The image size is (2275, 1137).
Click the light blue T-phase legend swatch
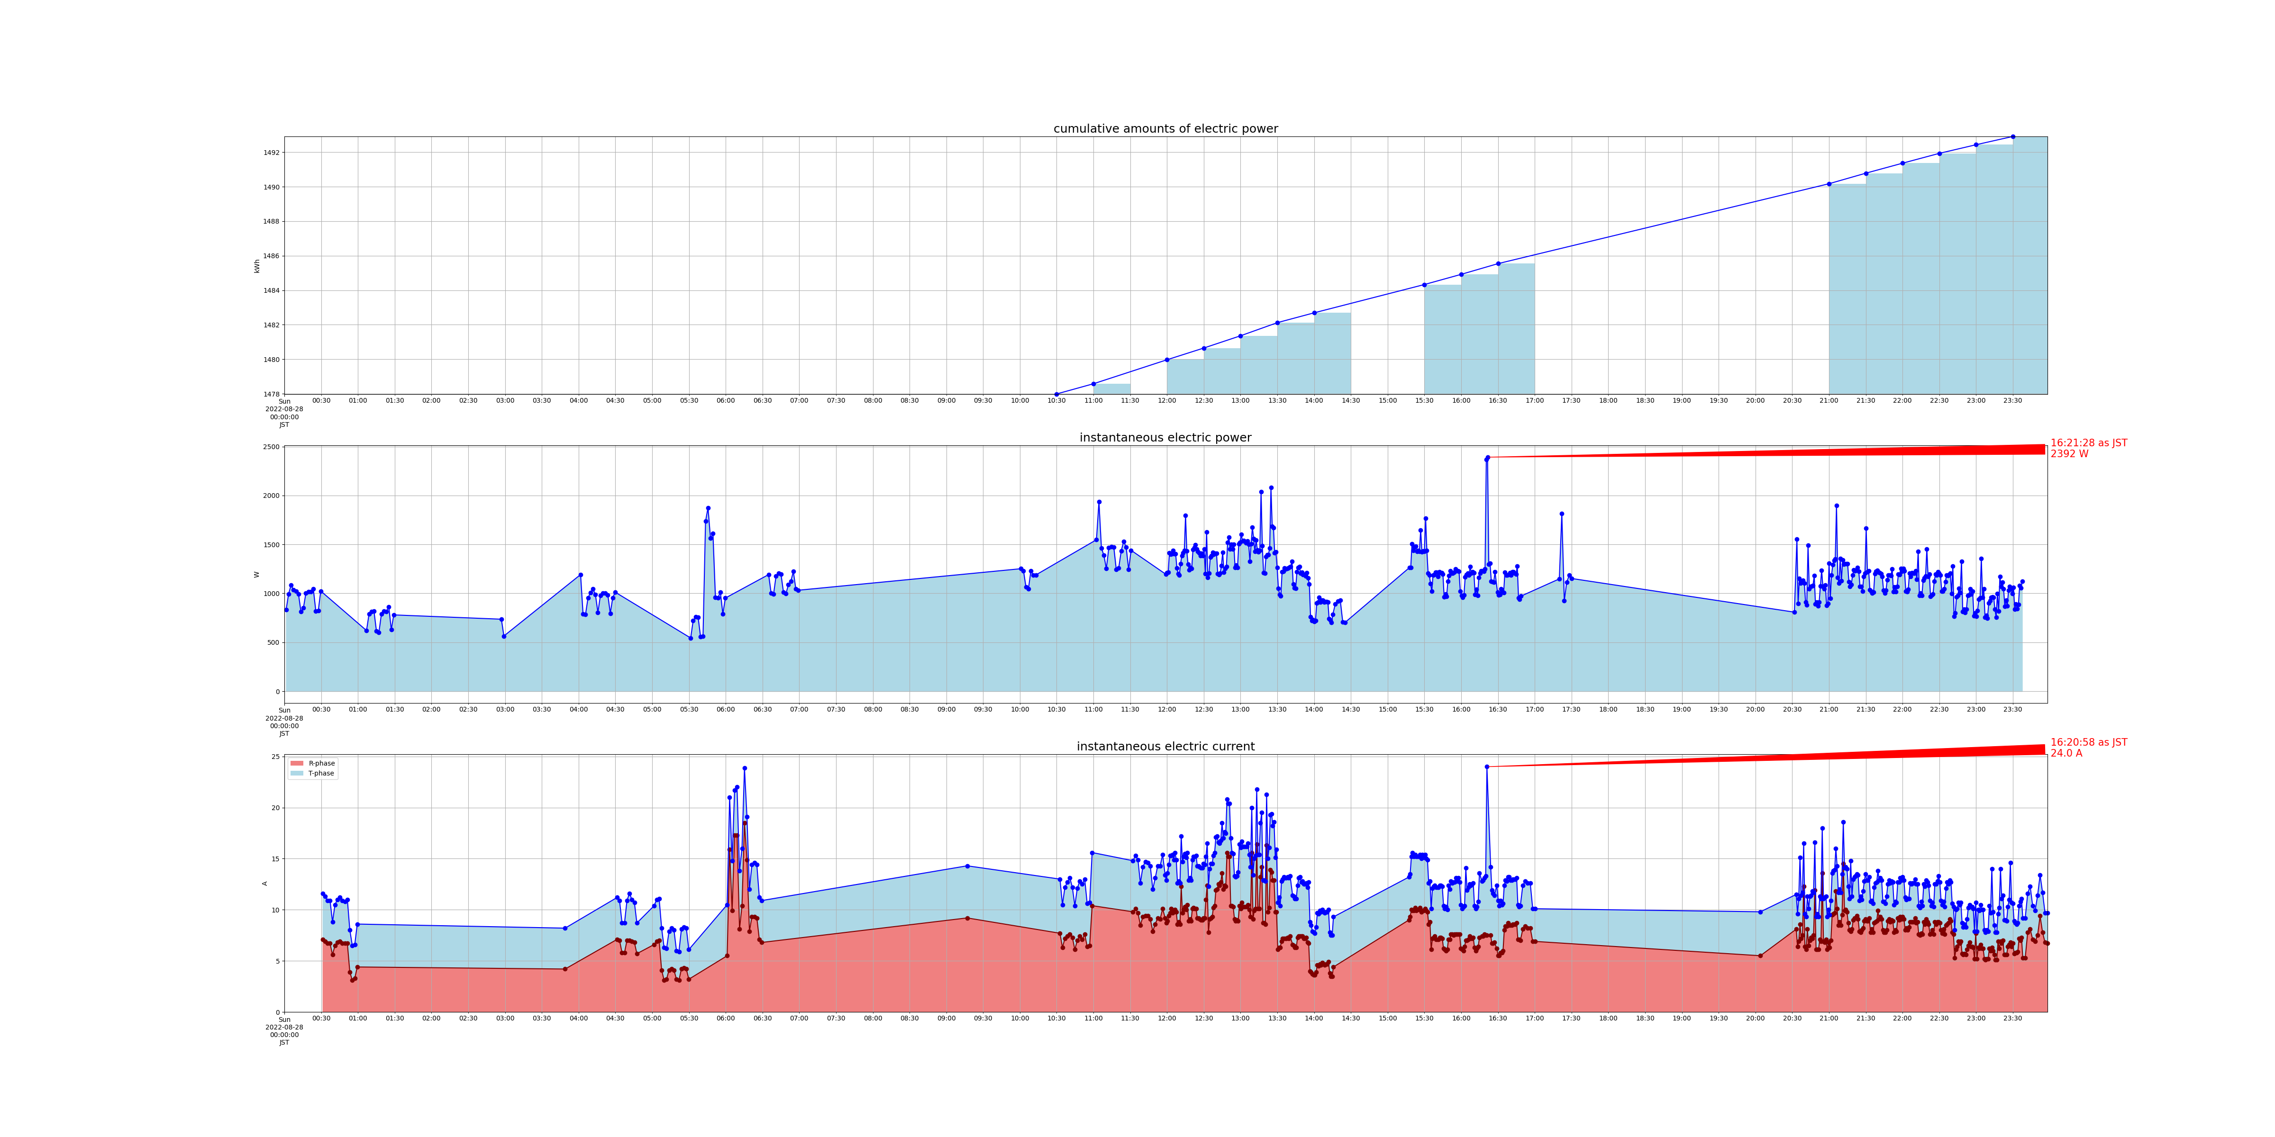click(297, 773)
